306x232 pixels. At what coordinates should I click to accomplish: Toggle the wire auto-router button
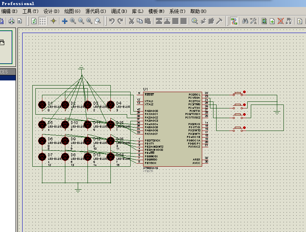pos(234,21)
